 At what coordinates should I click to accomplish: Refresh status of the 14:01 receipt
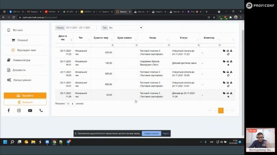228,86
